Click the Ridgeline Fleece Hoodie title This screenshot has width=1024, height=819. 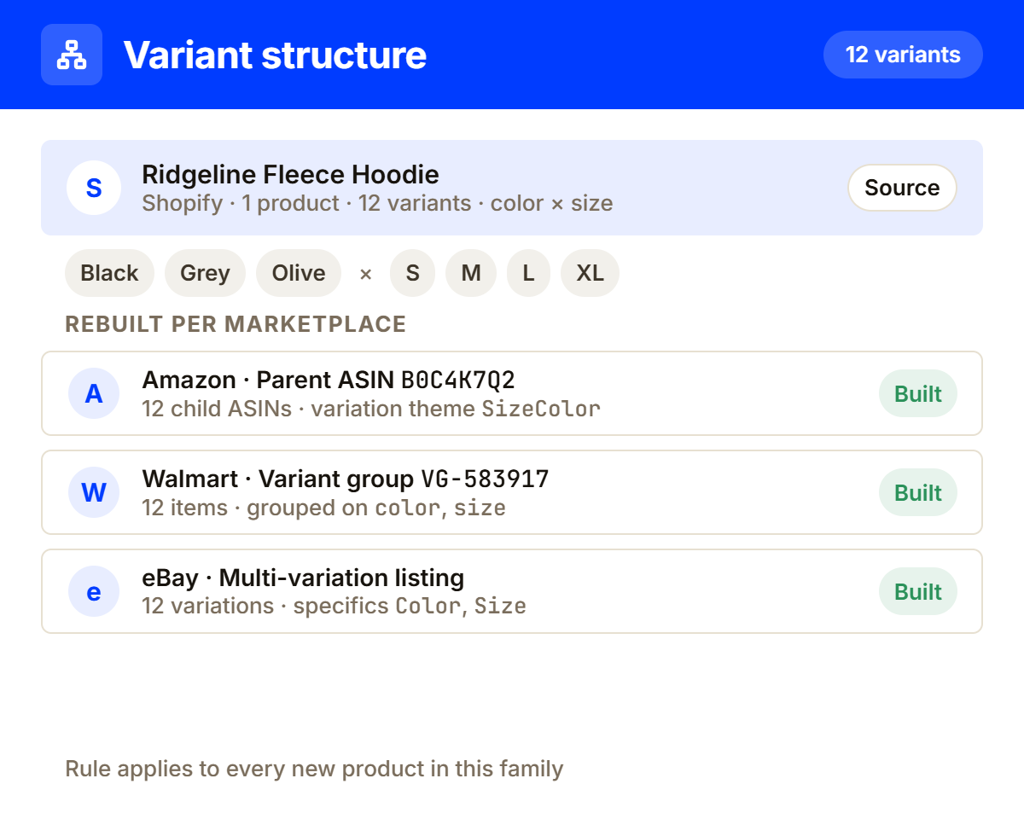tap(290, 175)
